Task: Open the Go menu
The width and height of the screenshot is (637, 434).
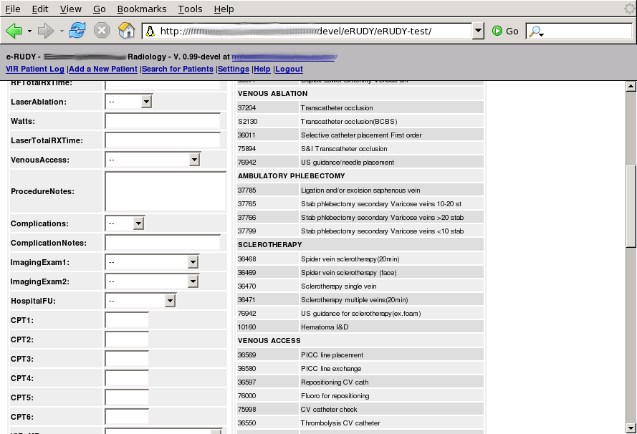Action: [x=99, y=9]
